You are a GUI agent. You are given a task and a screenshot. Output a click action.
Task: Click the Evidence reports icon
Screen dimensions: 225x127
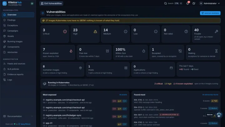5,74
